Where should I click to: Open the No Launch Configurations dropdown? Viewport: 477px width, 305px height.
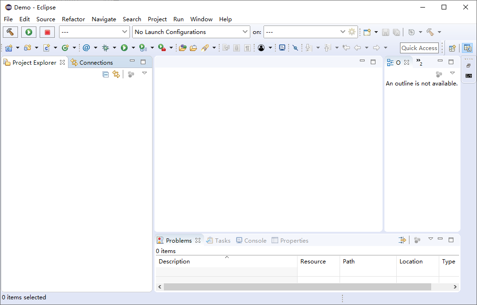(191, 32)
